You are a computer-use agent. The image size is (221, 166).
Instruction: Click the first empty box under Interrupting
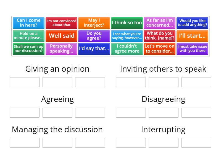[131, 143]
